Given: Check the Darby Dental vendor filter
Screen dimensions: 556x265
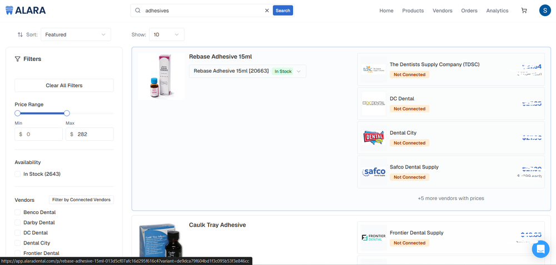Looking at the screenshot, I should click(17, 223).
